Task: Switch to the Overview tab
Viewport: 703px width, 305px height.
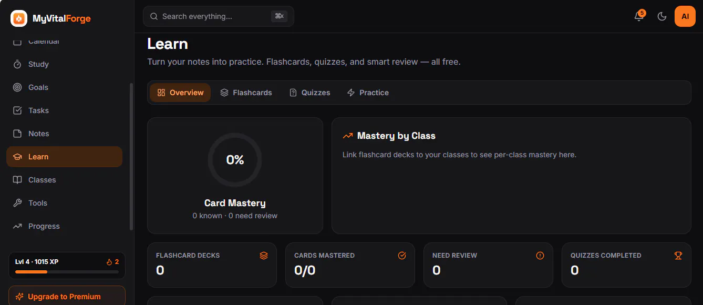Action: click(180, 93)
